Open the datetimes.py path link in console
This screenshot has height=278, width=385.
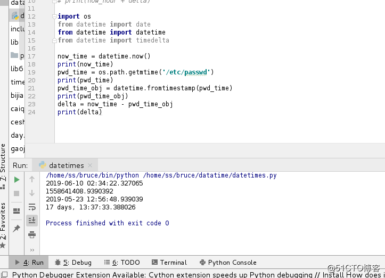point(210,175)
